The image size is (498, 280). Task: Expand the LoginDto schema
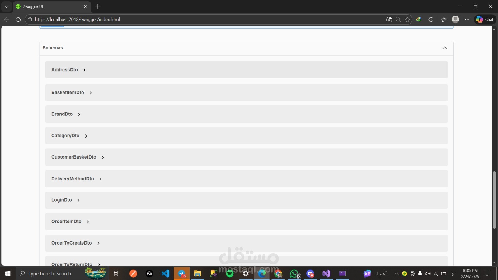click(x=247, y=200)
